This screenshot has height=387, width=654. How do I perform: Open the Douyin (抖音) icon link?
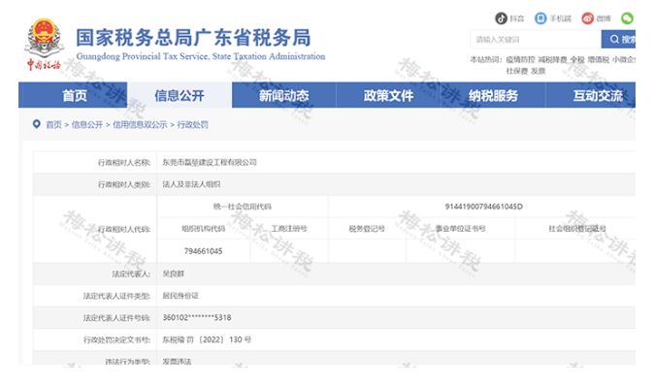(x=501, y=18)
